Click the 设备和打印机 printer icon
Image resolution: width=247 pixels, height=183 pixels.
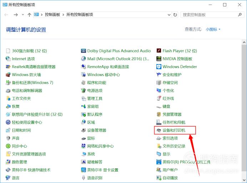159,131
